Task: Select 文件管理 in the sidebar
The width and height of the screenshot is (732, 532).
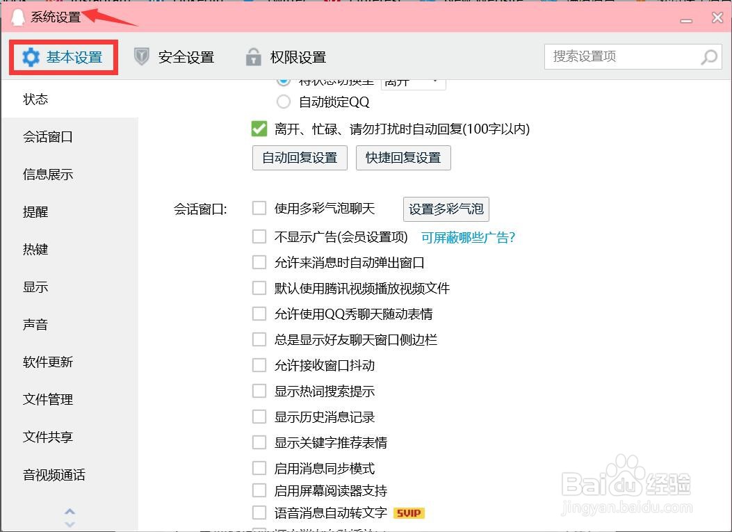Action: [x=70, y=399]
